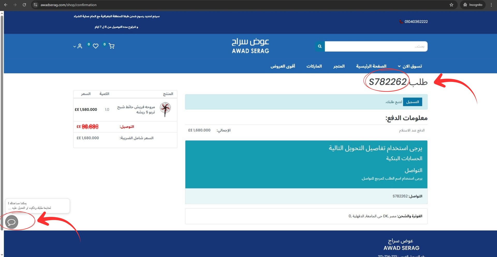Open the account chevron dropdown
The height and width of the screenshot is (257, 497).
click(74, 47)
